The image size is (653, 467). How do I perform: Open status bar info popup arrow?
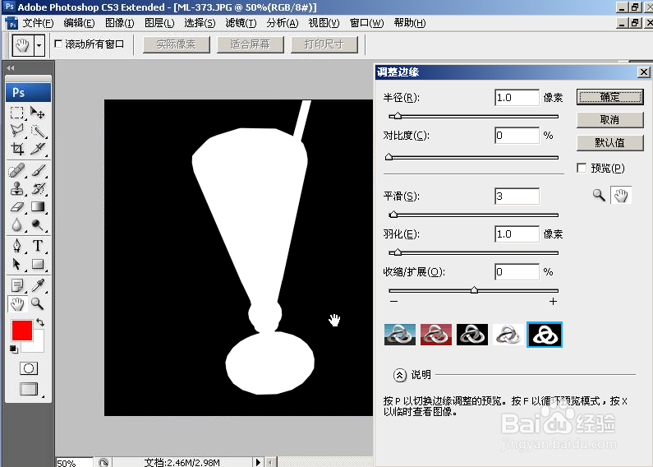click(258, 462)
